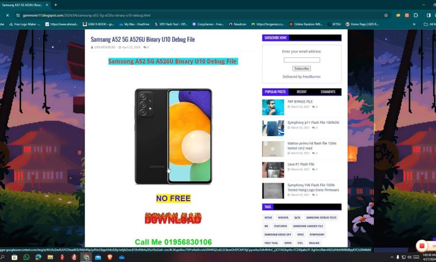Open a new browser tab with plus icon

tap(55, 4)
